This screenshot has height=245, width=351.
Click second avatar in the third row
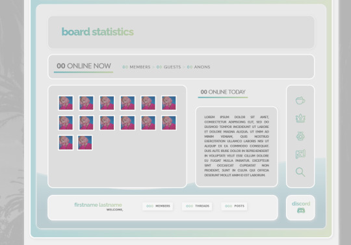84,142
